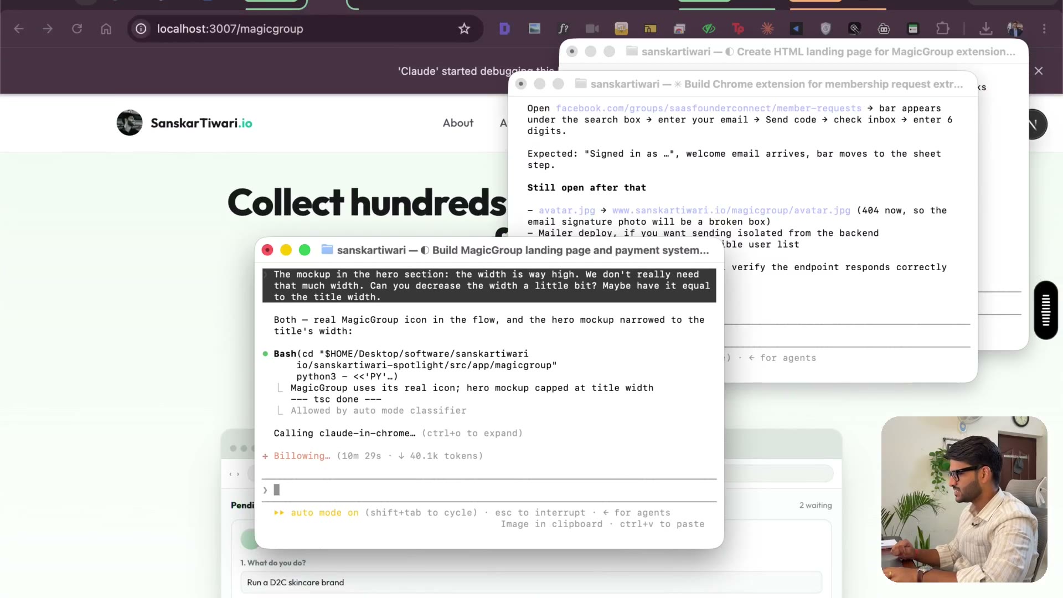1063x598 pixels.
Task: View site information for localhost
Action: click(141, 29)
